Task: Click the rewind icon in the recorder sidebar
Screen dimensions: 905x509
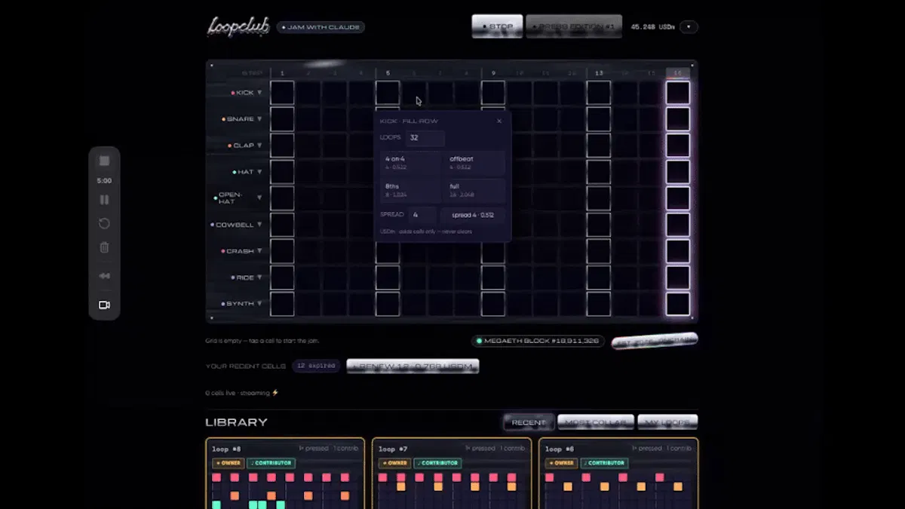Action: pos(104,276)
